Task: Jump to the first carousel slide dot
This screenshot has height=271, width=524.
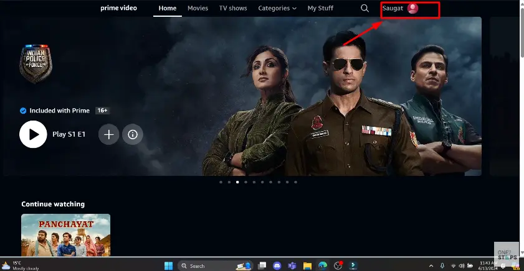Action: coord(221,182)
